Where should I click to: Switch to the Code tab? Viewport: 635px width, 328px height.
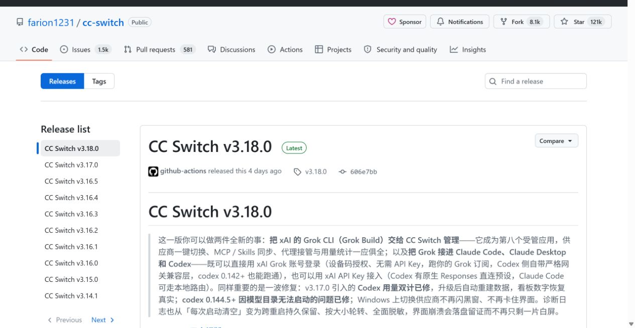coord(34,50)
